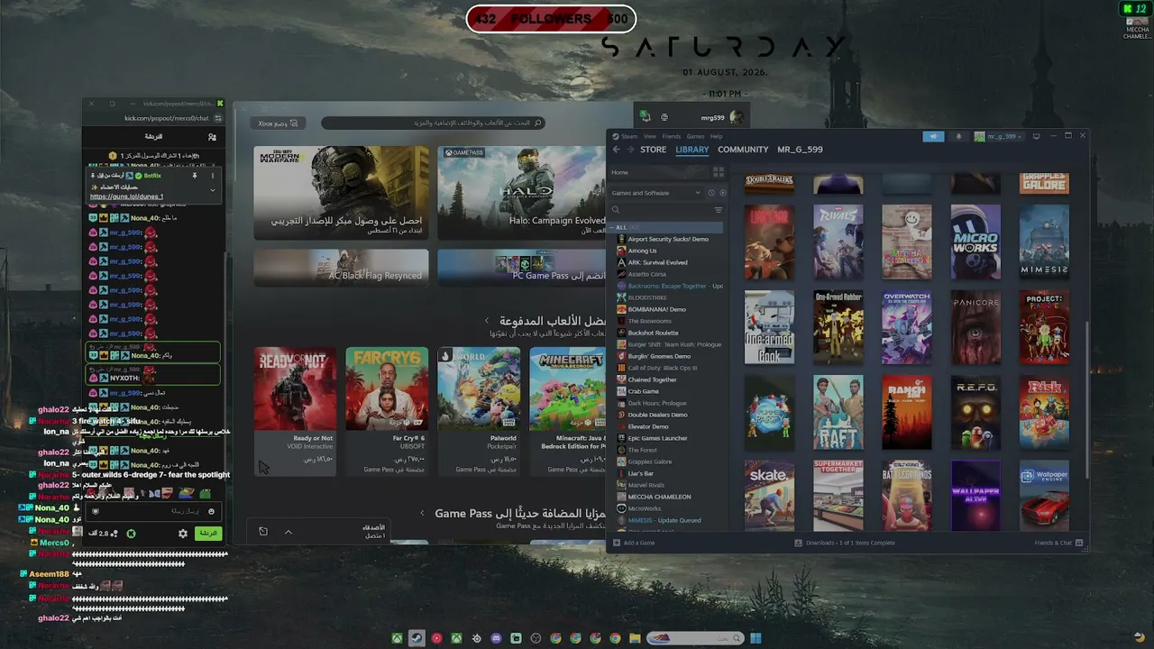
Task: Click the green send button in Kick chat
Action: 208,534
